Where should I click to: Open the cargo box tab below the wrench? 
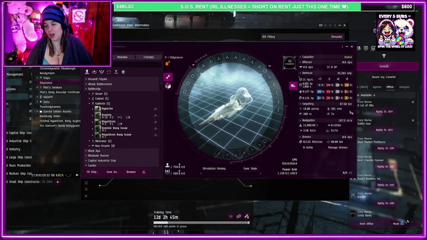168,86
